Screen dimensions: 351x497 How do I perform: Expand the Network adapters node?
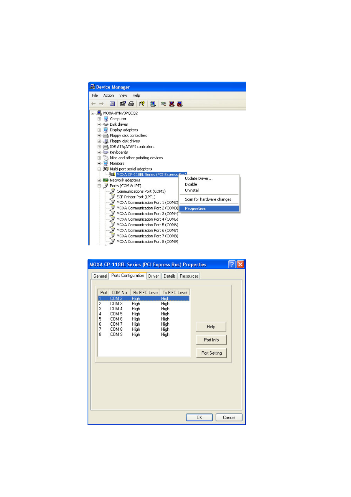pos(99,180)
